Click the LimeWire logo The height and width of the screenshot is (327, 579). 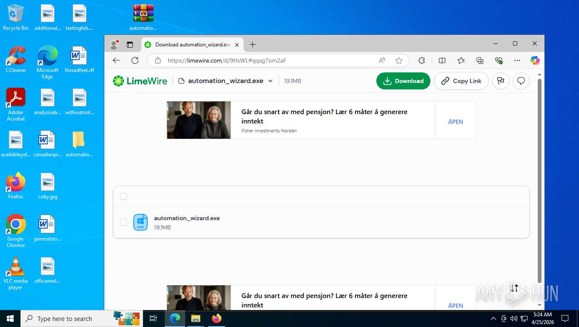140,81
